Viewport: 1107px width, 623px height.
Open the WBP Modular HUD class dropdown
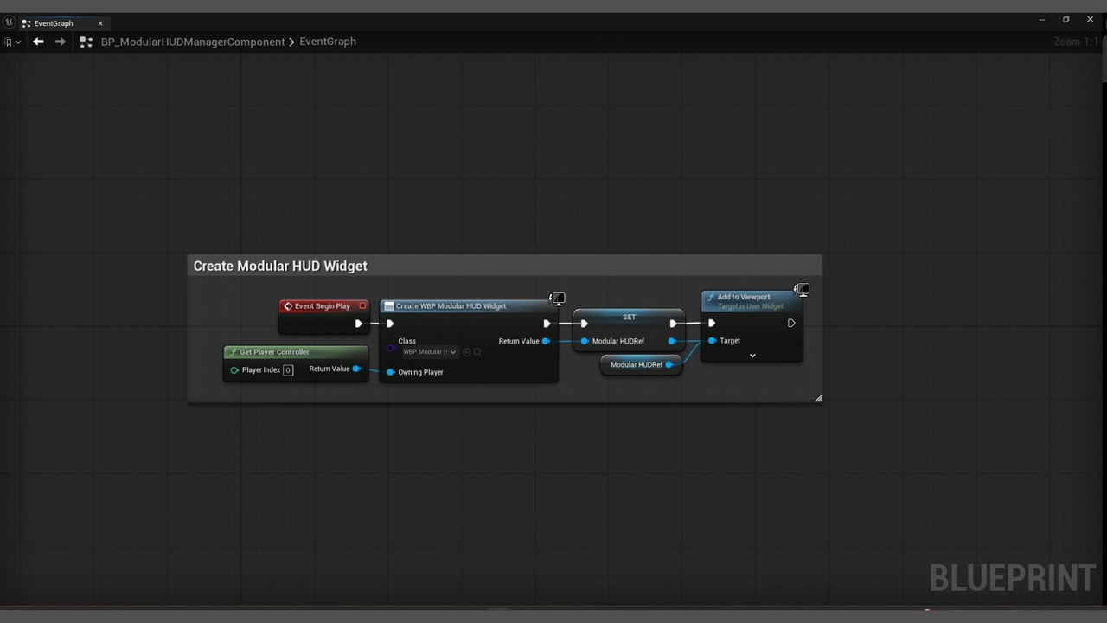coord(430,352)
